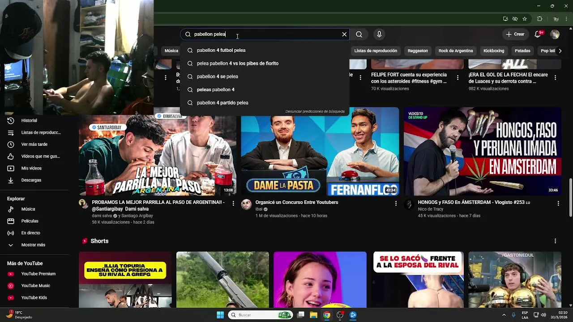This screenshot has height=322, width=573.
Task: Select suggestion "pabellon 4 futbol pelea"
Action: [265, 50]
